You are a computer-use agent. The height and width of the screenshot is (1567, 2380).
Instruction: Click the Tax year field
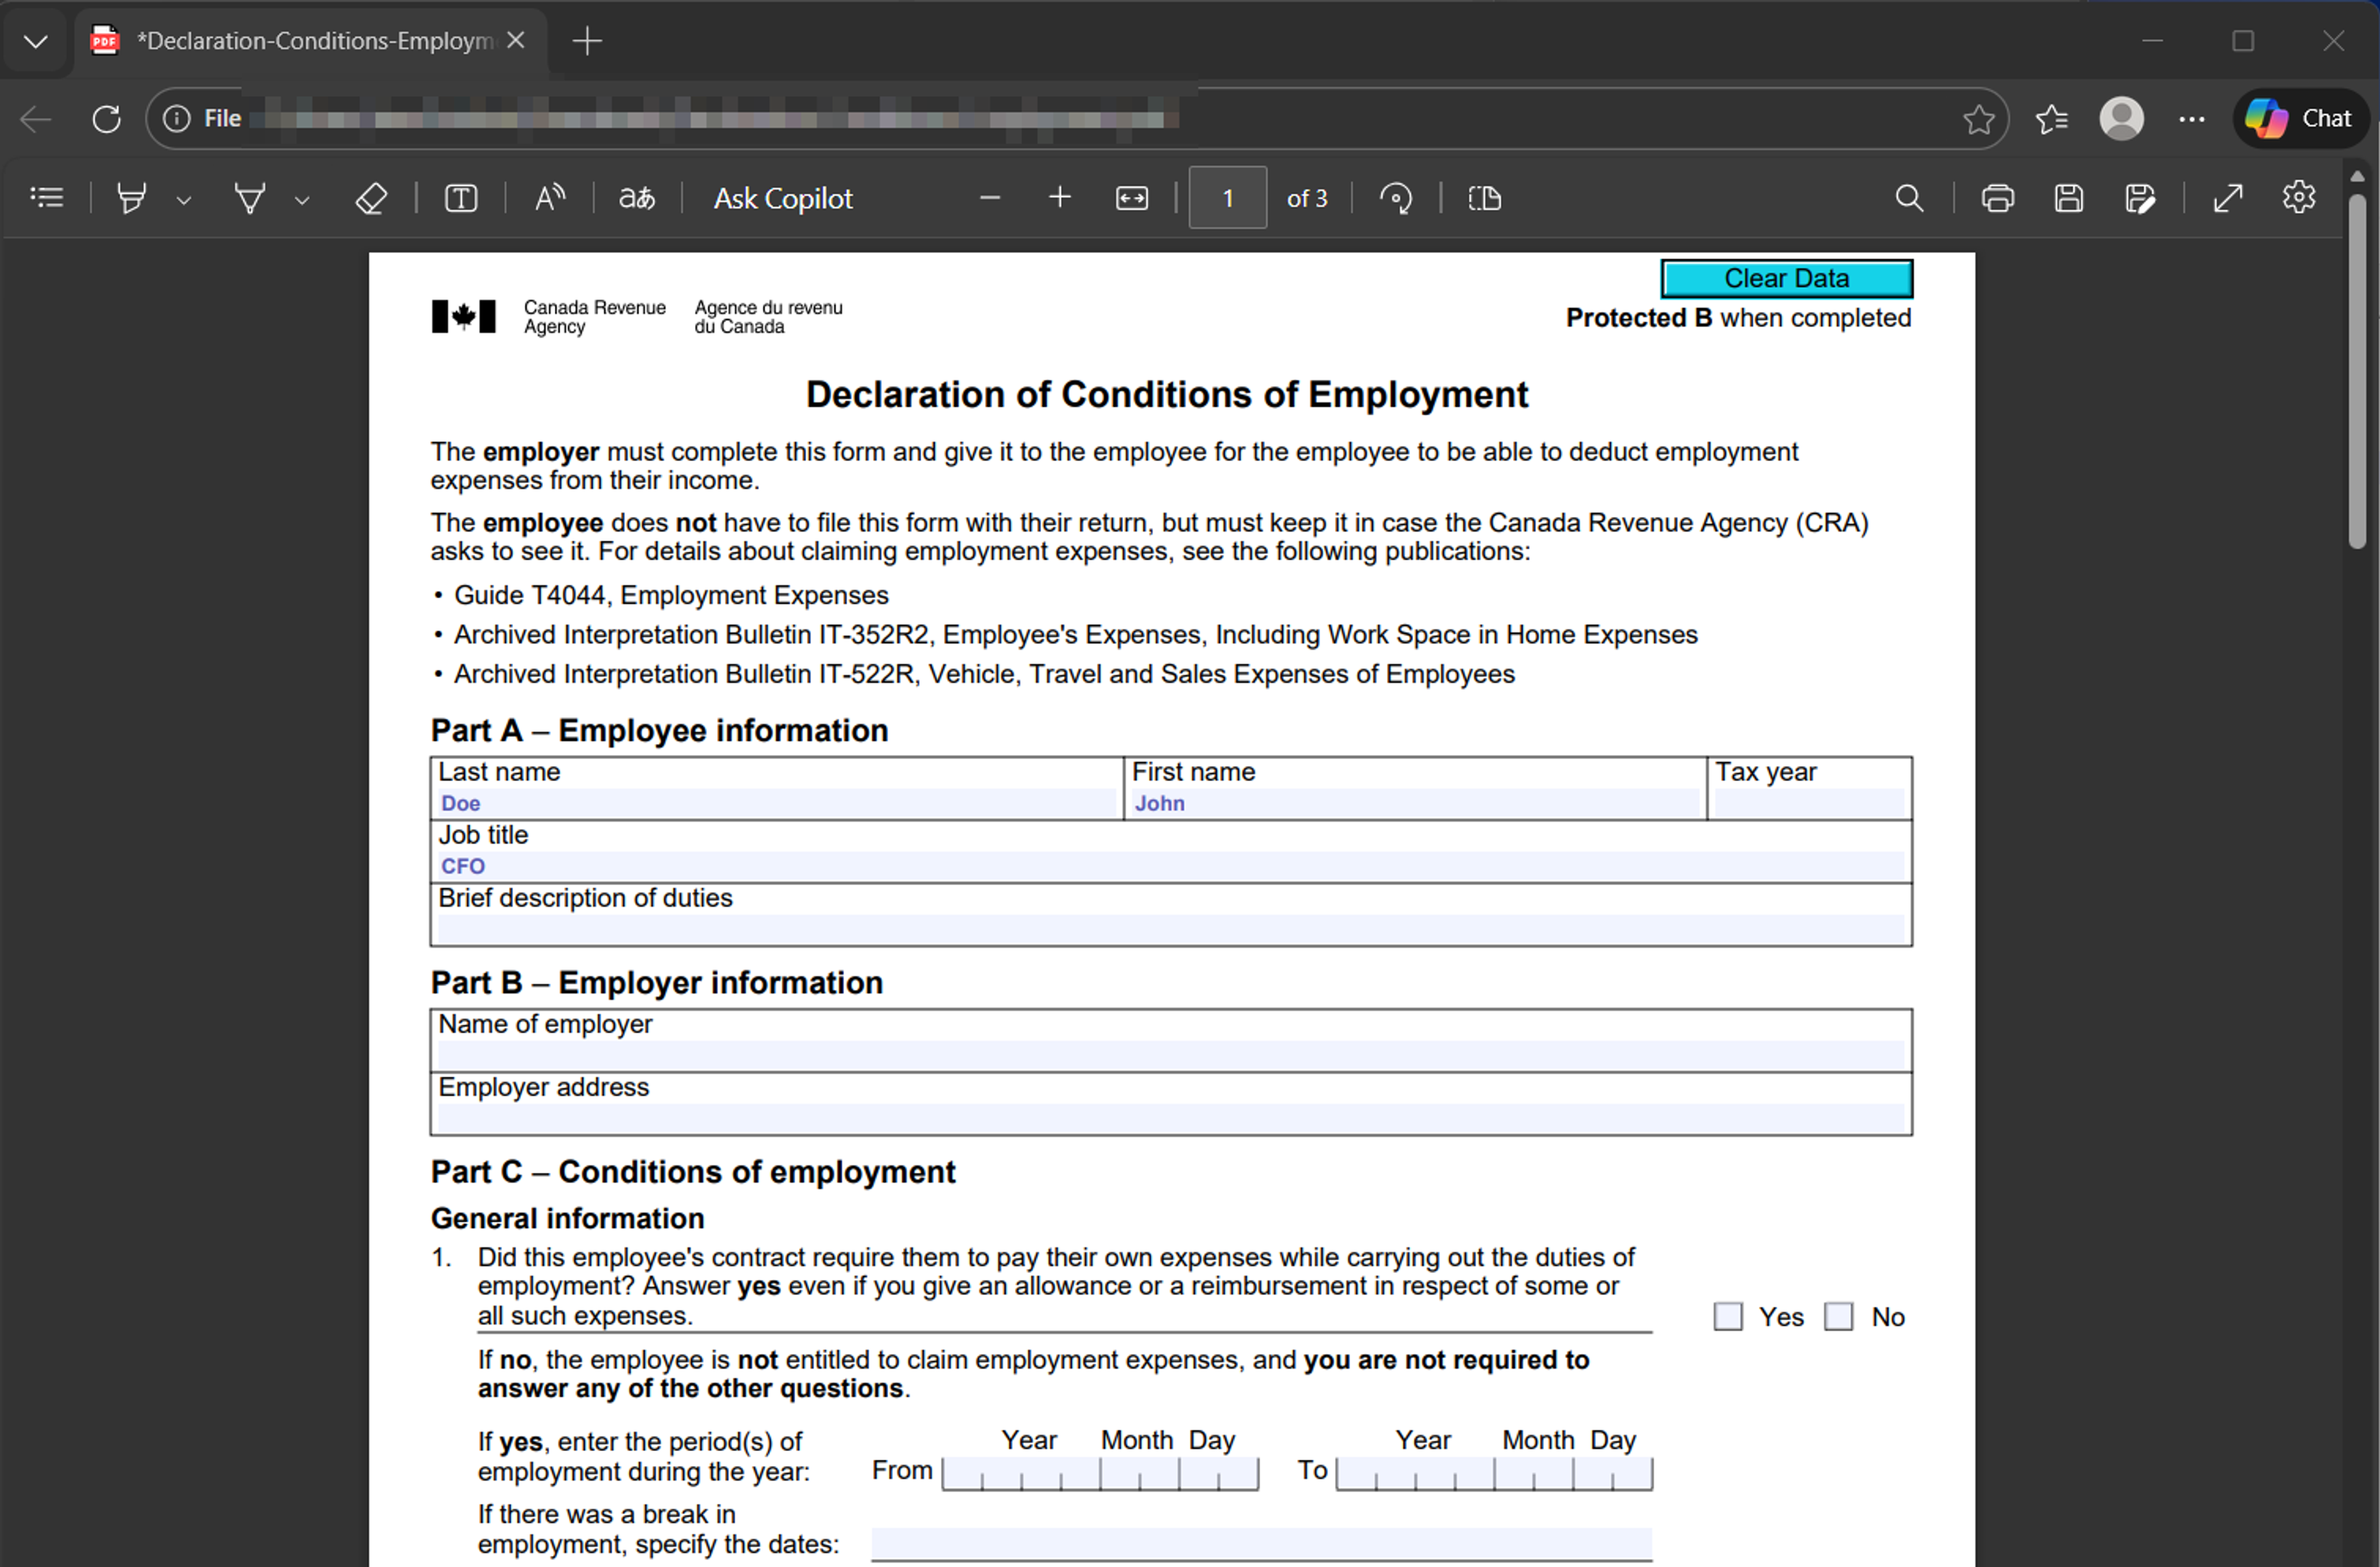(1809, 803)
